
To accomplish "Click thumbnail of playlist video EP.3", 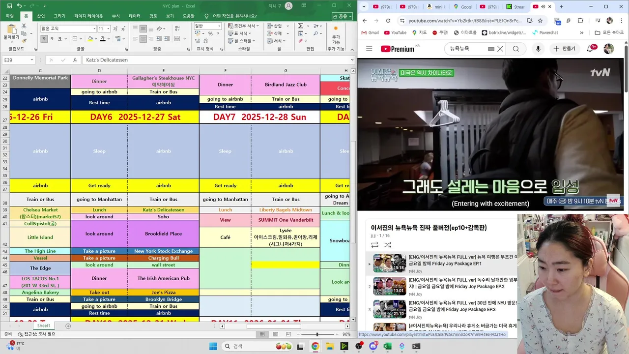I will click(390, 309).
